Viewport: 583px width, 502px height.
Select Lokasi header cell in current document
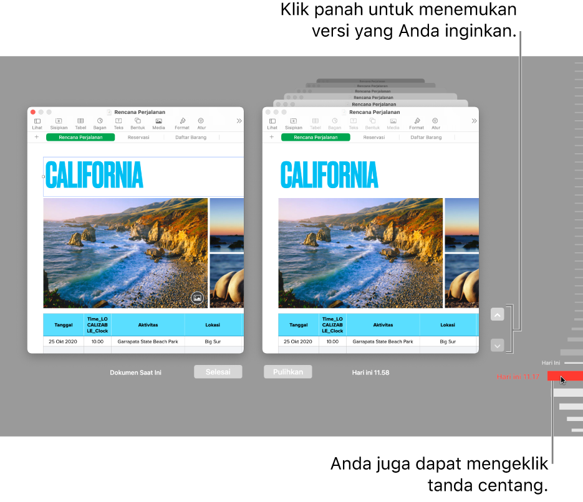point(214,325)
